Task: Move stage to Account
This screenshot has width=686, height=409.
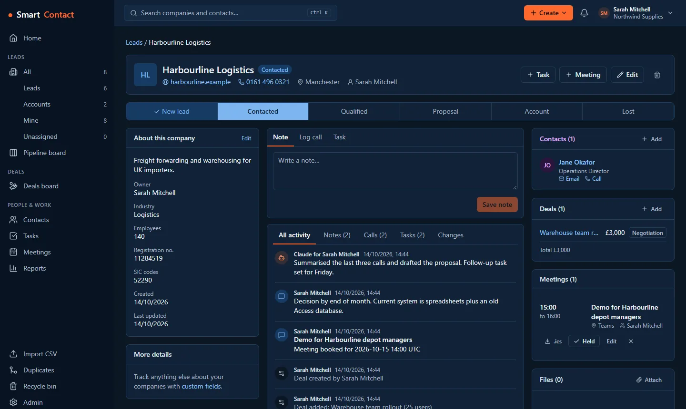Action: 537,111
